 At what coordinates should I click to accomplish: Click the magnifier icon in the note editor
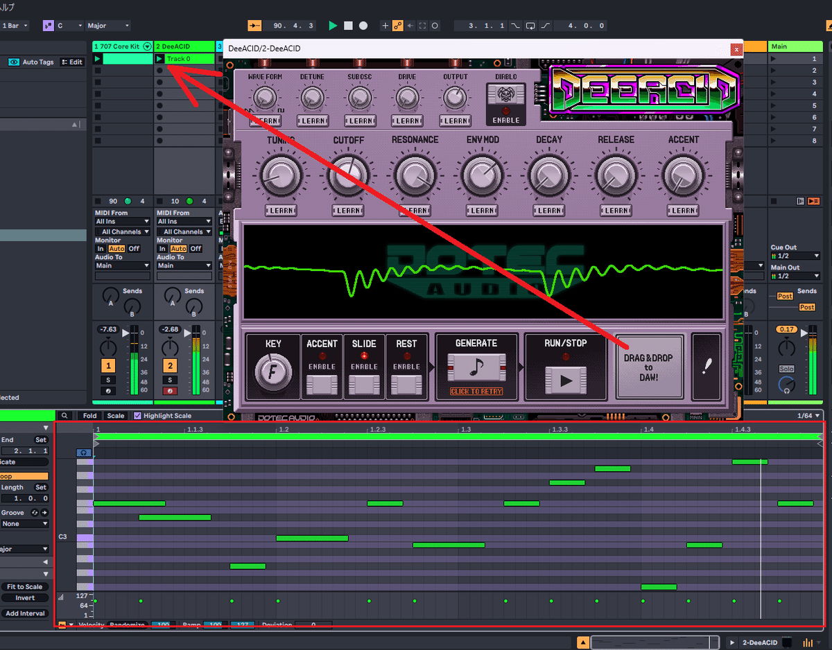tap(64, 416)
